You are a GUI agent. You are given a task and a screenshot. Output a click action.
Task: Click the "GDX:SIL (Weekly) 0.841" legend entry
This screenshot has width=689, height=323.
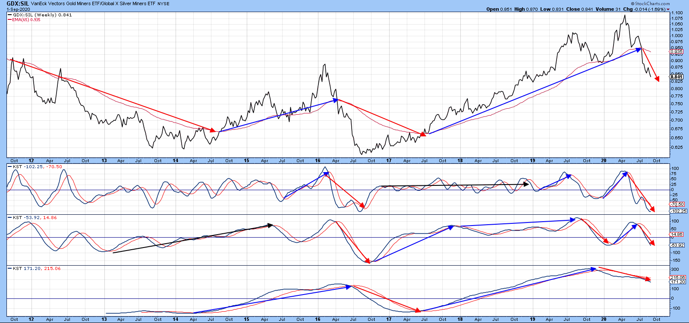[42, 15]
